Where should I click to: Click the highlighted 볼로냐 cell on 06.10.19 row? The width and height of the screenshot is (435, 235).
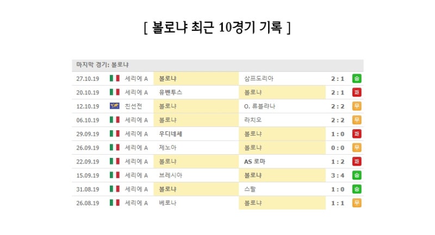[196, 120]
